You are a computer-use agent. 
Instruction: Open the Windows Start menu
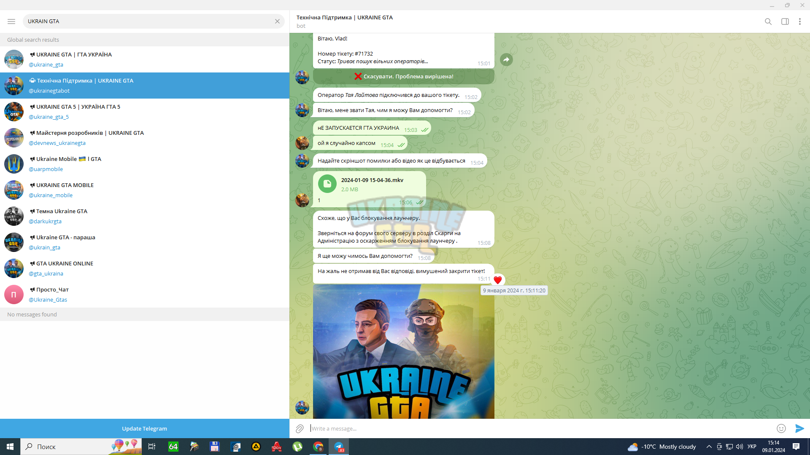pos(10,447)
